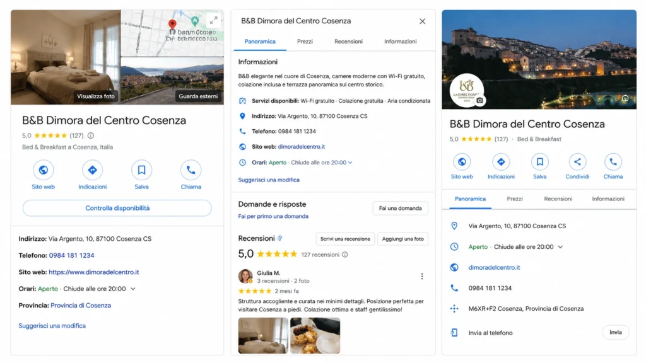Call via Chiama icon in right card
646x363 pixels.
[x=613, y=162]
